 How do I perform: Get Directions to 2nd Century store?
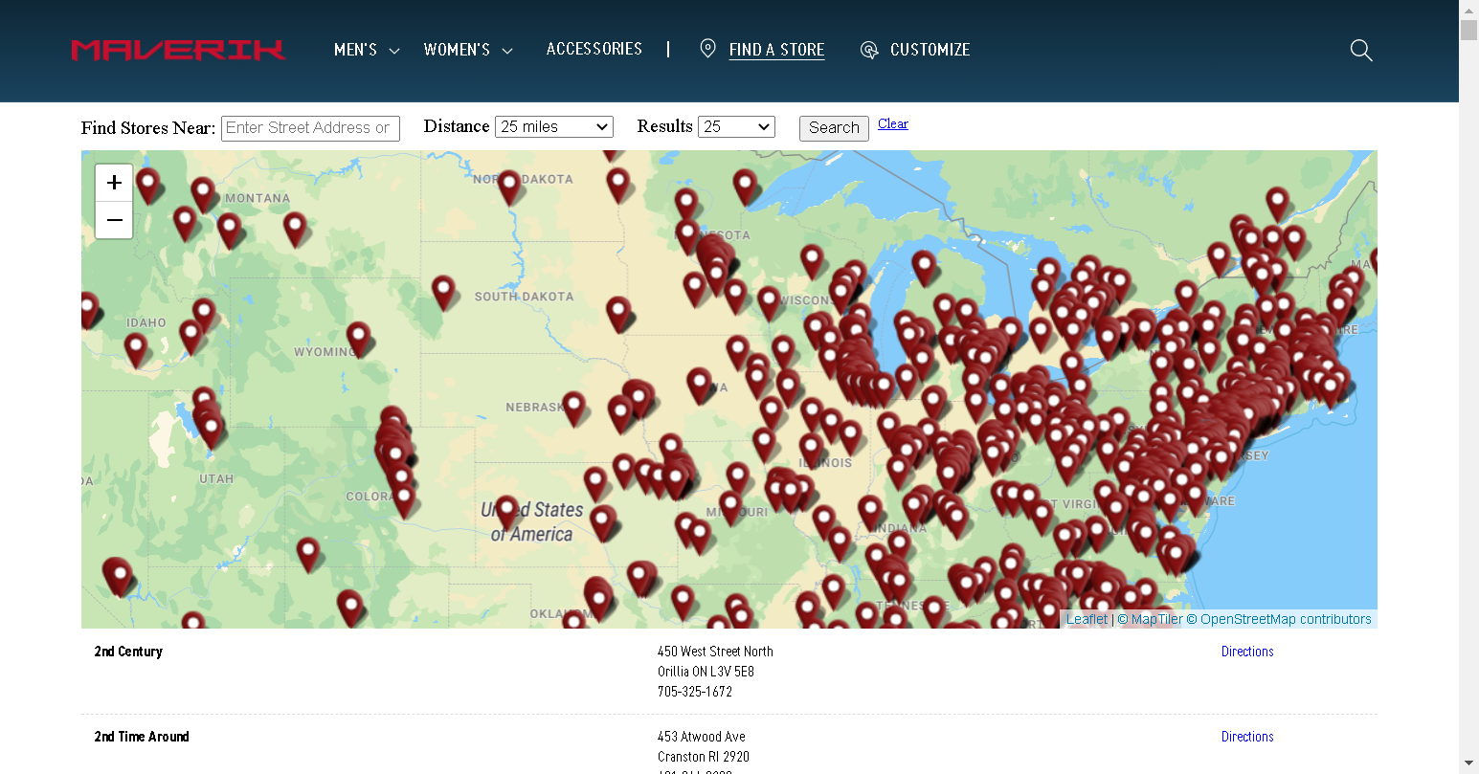[x=1246, y=652]
